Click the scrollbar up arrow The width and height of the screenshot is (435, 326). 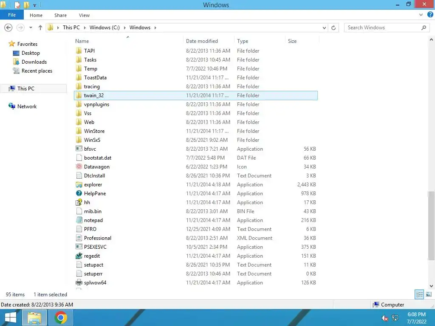point(431,40)
